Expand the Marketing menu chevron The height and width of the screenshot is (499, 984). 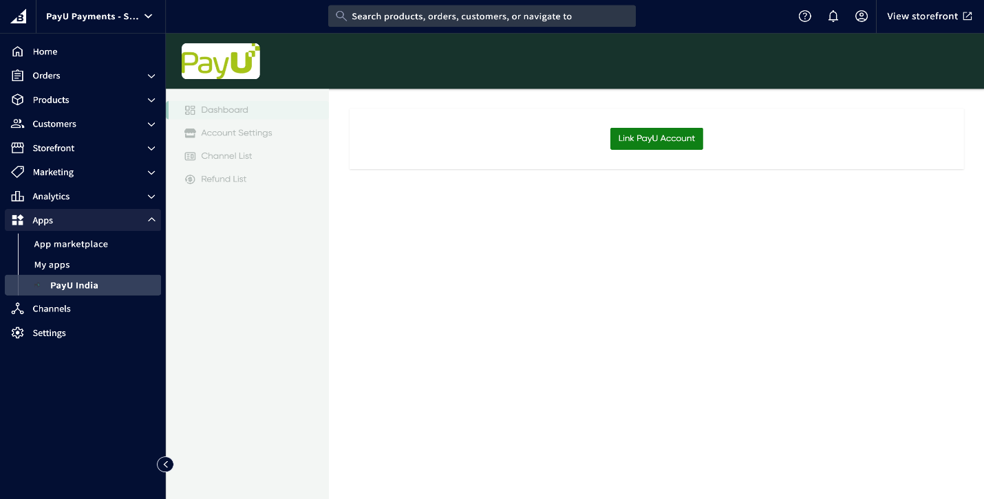pyautogui.click(x=151, y=172)
